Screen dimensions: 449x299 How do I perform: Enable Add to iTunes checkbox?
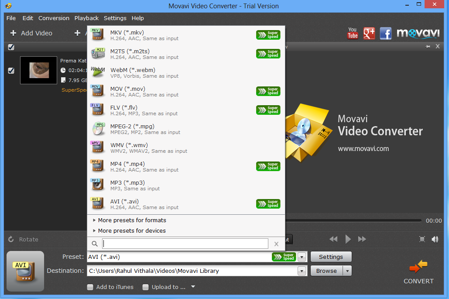click(x=90, y=287)
